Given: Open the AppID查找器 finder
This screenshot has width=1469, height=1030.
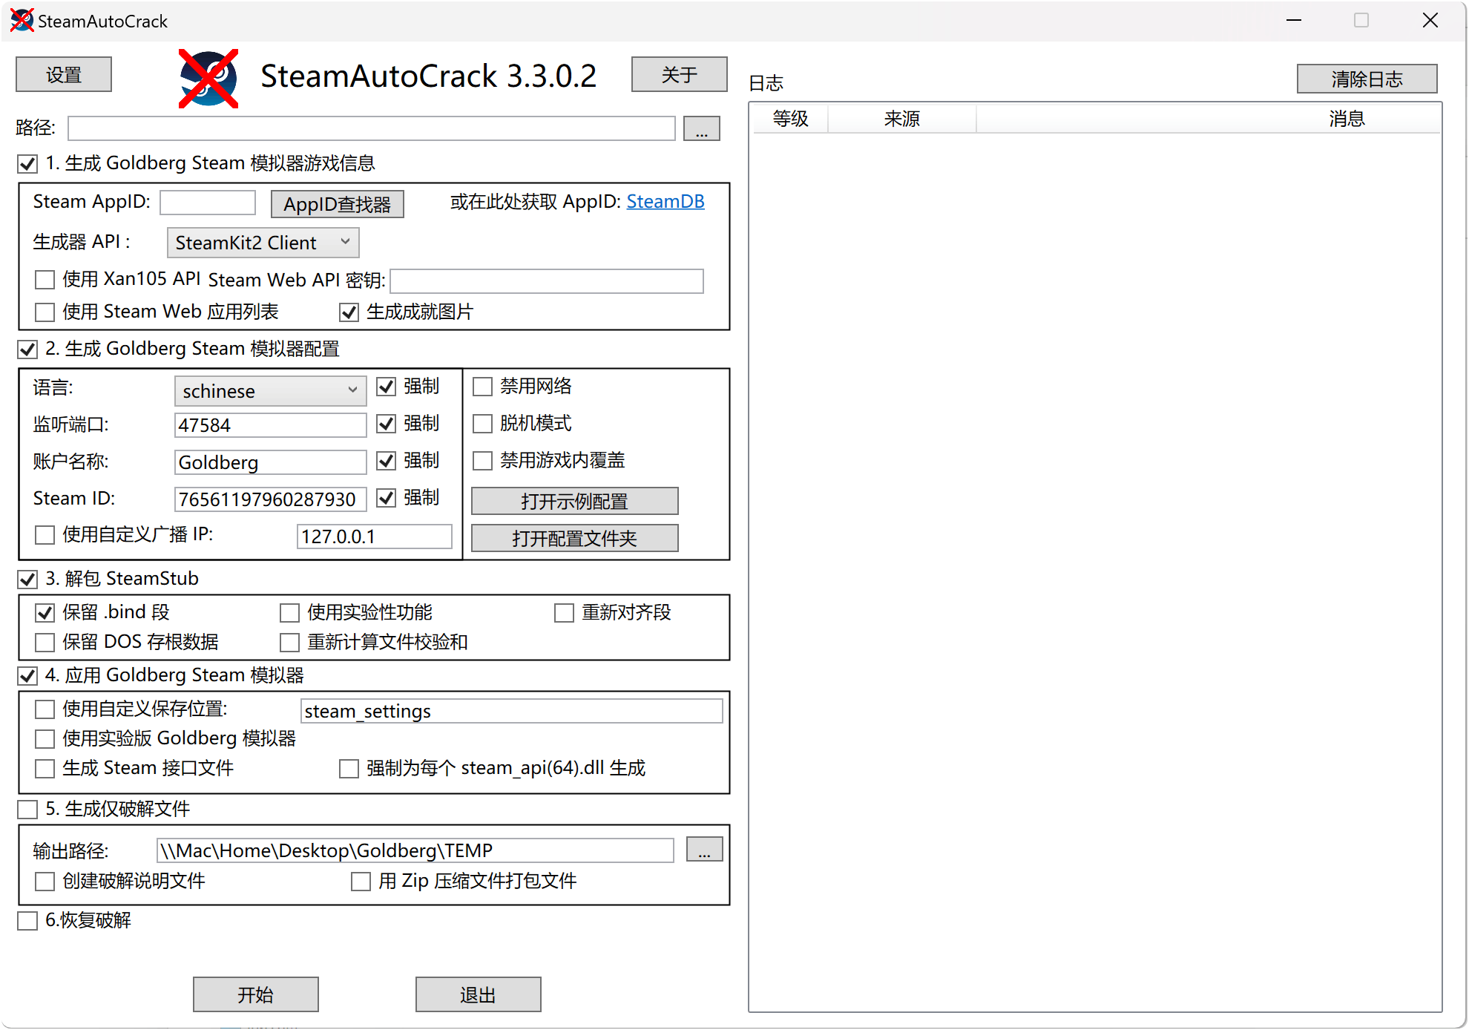Looking at the screenshot, I should (x=338, y=204).
